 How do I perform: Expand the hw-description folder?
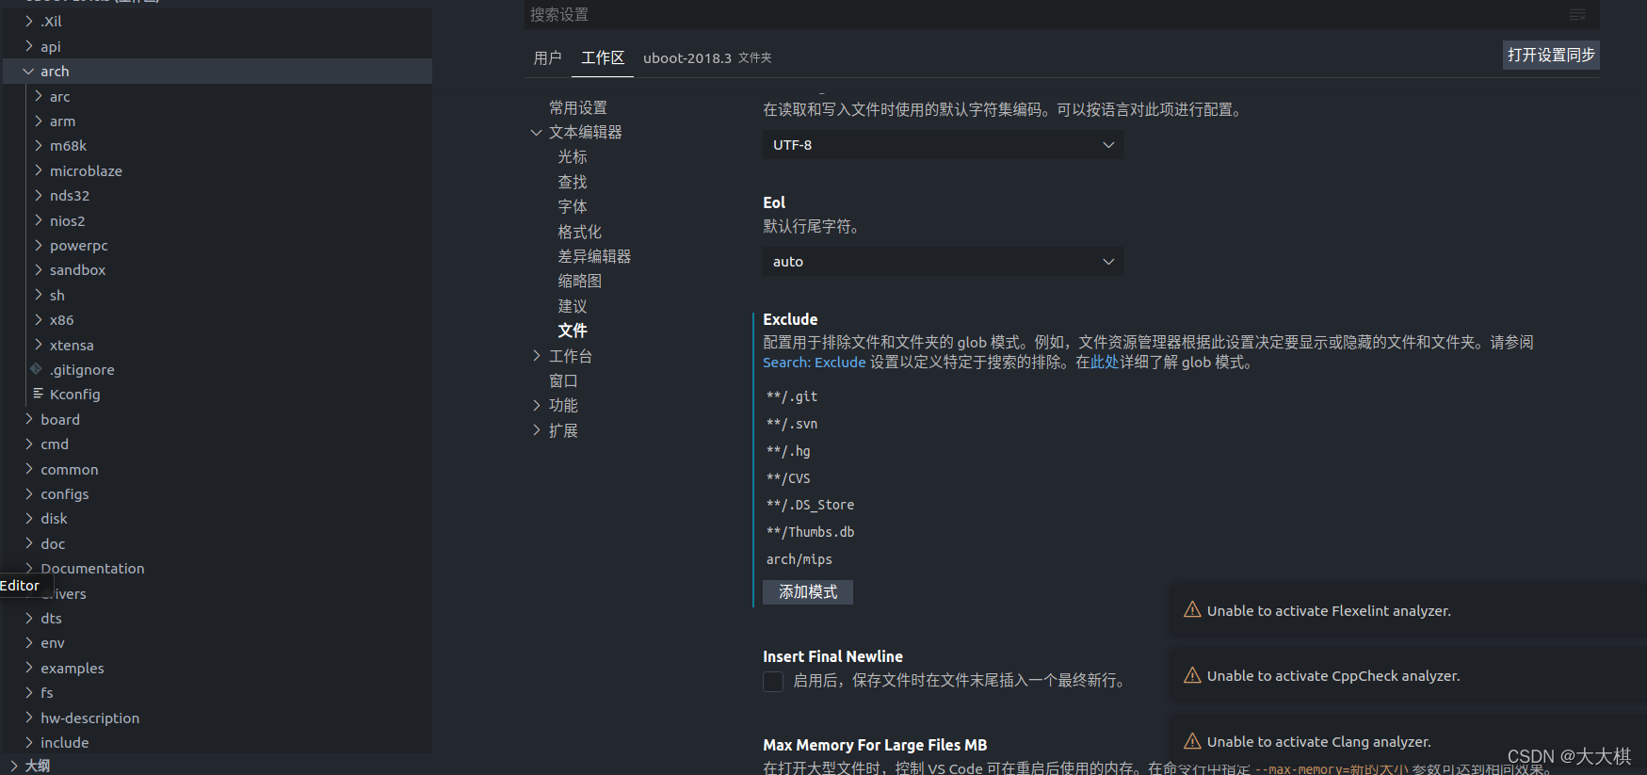pyautogui.click(x=28, y=718)
